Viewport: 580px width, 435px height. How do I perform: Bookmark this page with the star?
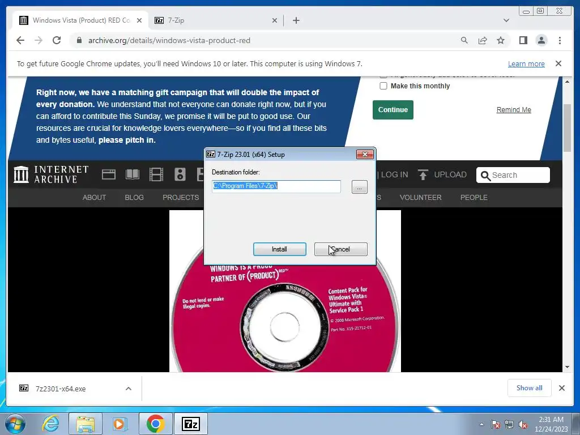click(501, 40)
